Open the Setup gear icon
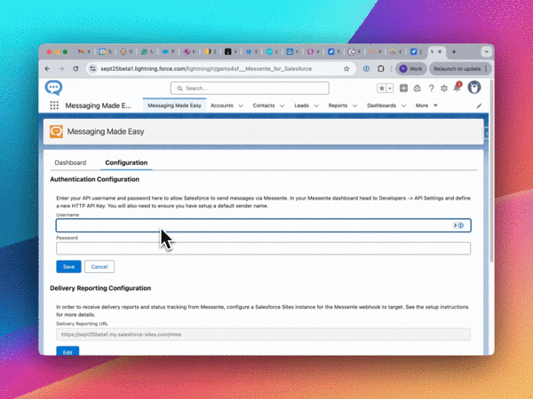The height and width of the screenshot is (399, 533). pos(444,88)
